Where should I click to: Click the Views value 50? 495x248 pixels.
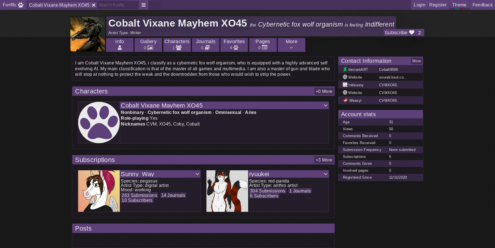tap(391, 129)
